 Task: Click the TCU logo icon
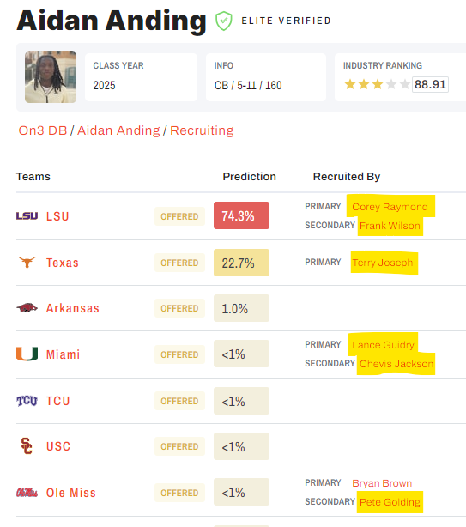27,401
